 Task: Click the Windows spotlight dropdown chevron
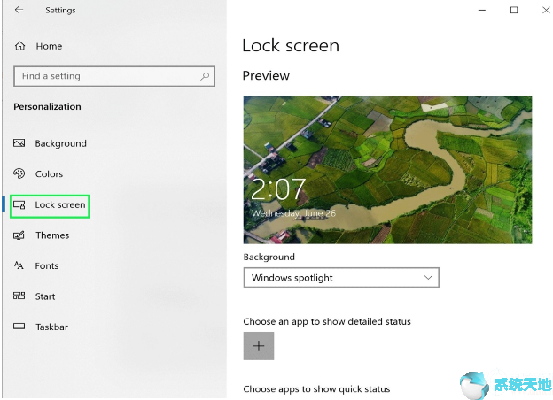pos(428,278)
